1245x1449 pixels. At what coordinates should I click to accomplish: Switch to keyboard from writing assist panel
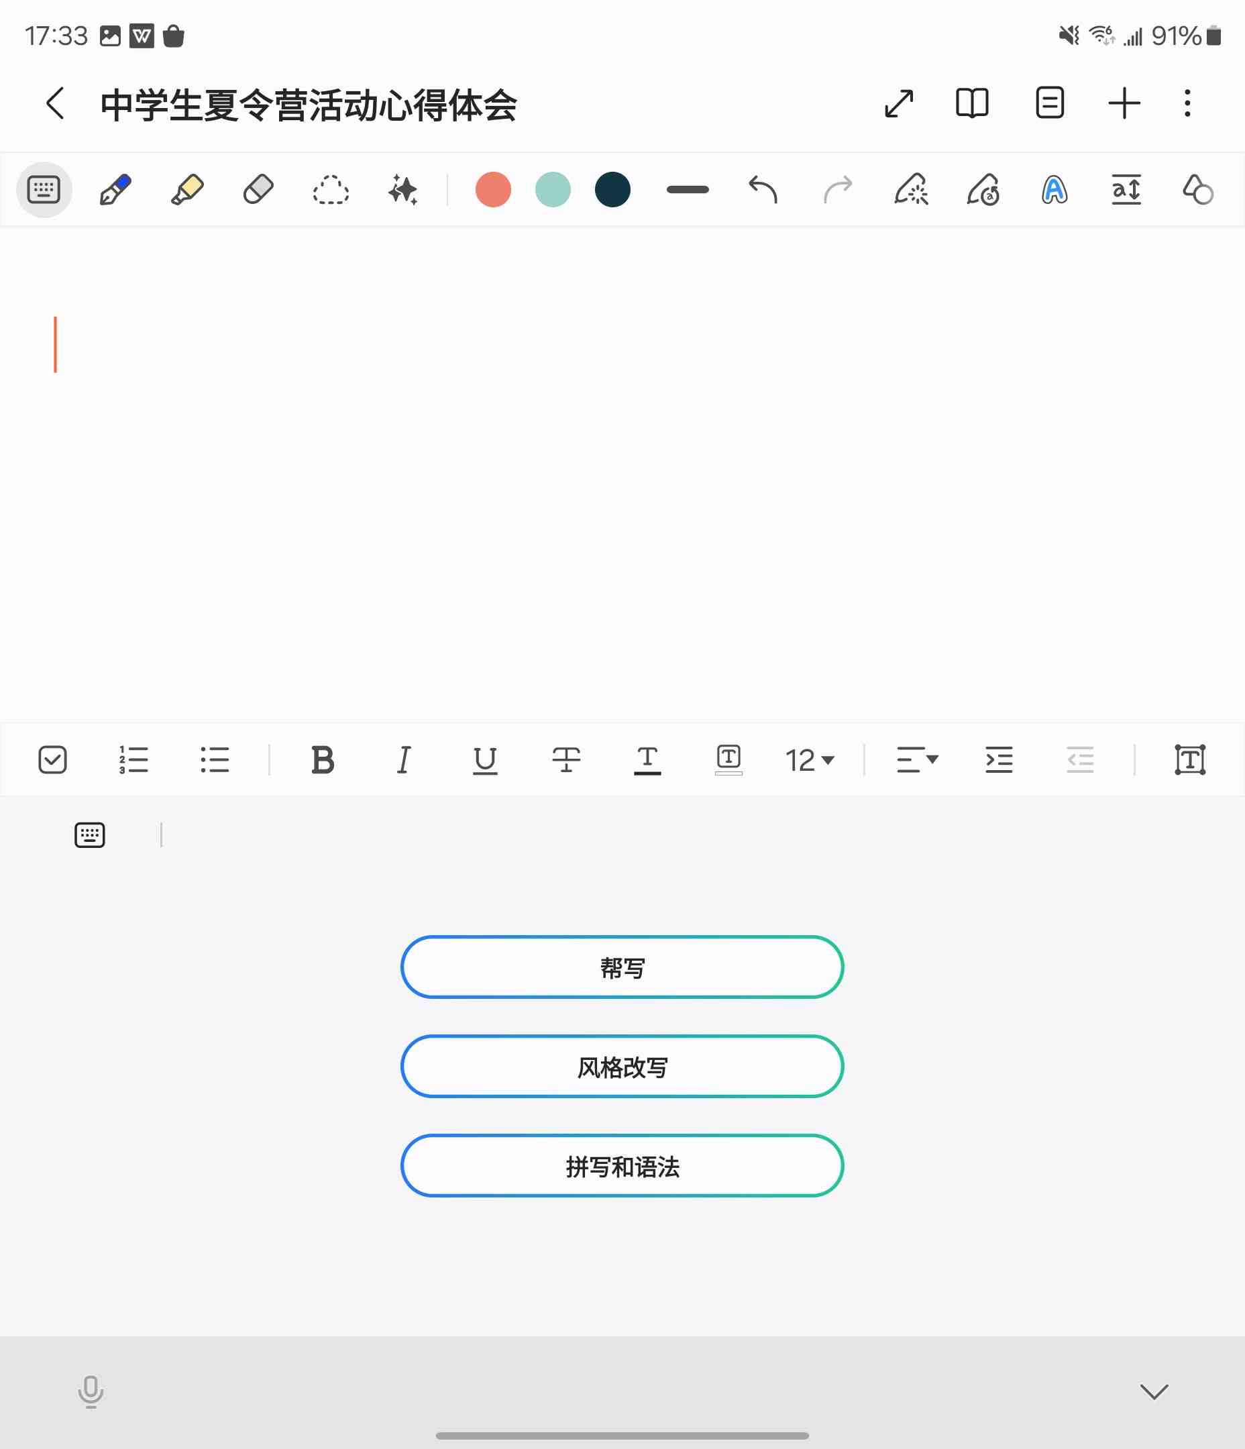coord(89,835)
